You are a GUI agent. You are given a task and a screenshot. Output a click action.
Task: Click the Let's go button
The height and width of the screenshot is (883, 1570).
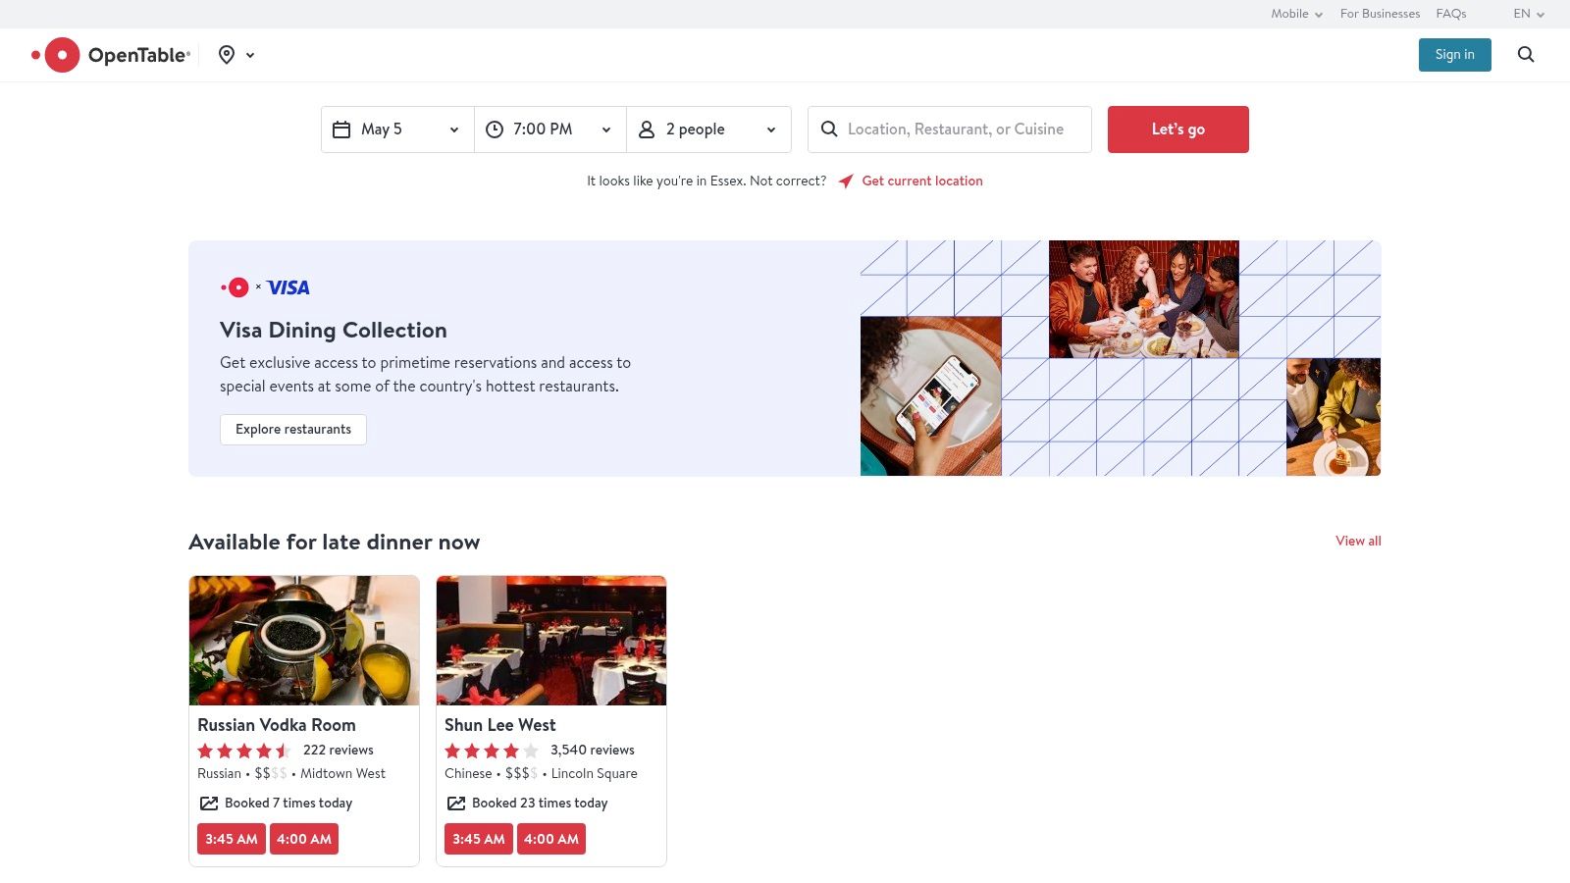point(1178,130)
